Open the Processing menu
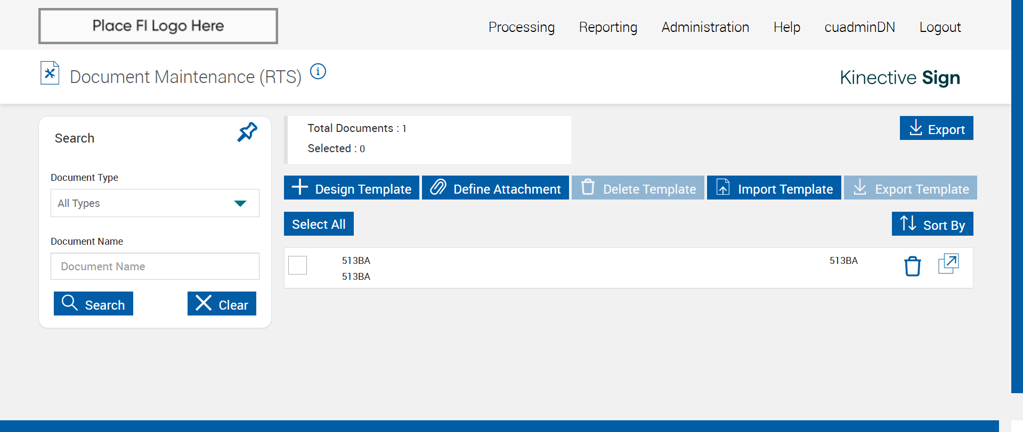Screen dimensions: 1023x432 [x=521, y=27]
